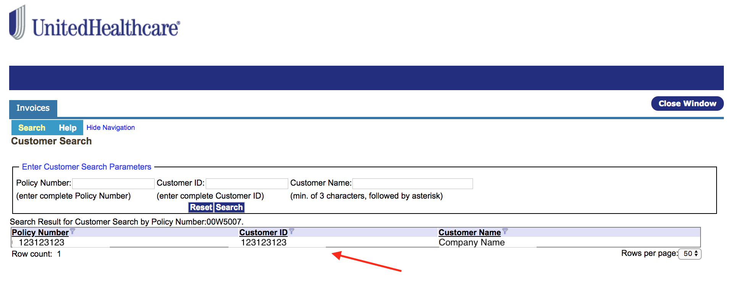
Task: Click filter icon beside Customer Name header
Action: point(505,231)
